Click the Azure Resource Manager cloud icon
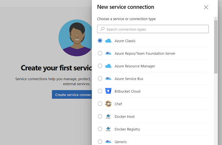 pos(108,66)
